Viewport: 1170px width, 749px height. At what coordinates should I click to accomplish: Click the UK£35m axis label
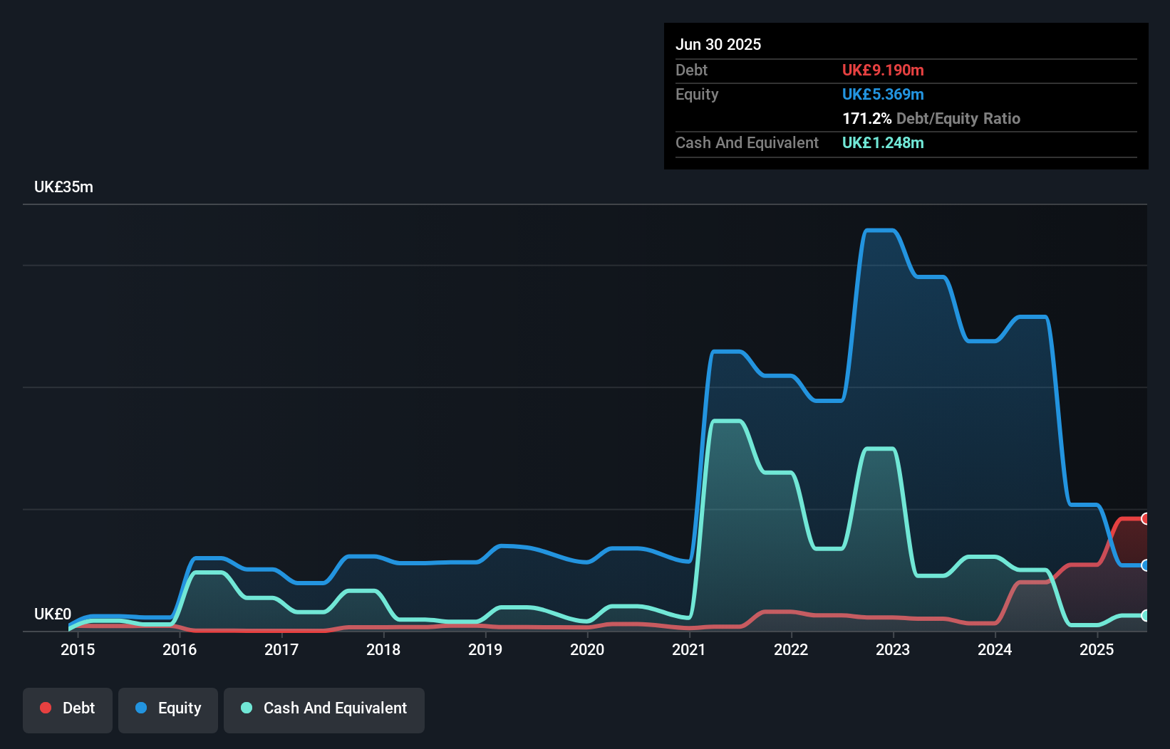[63, 187]
